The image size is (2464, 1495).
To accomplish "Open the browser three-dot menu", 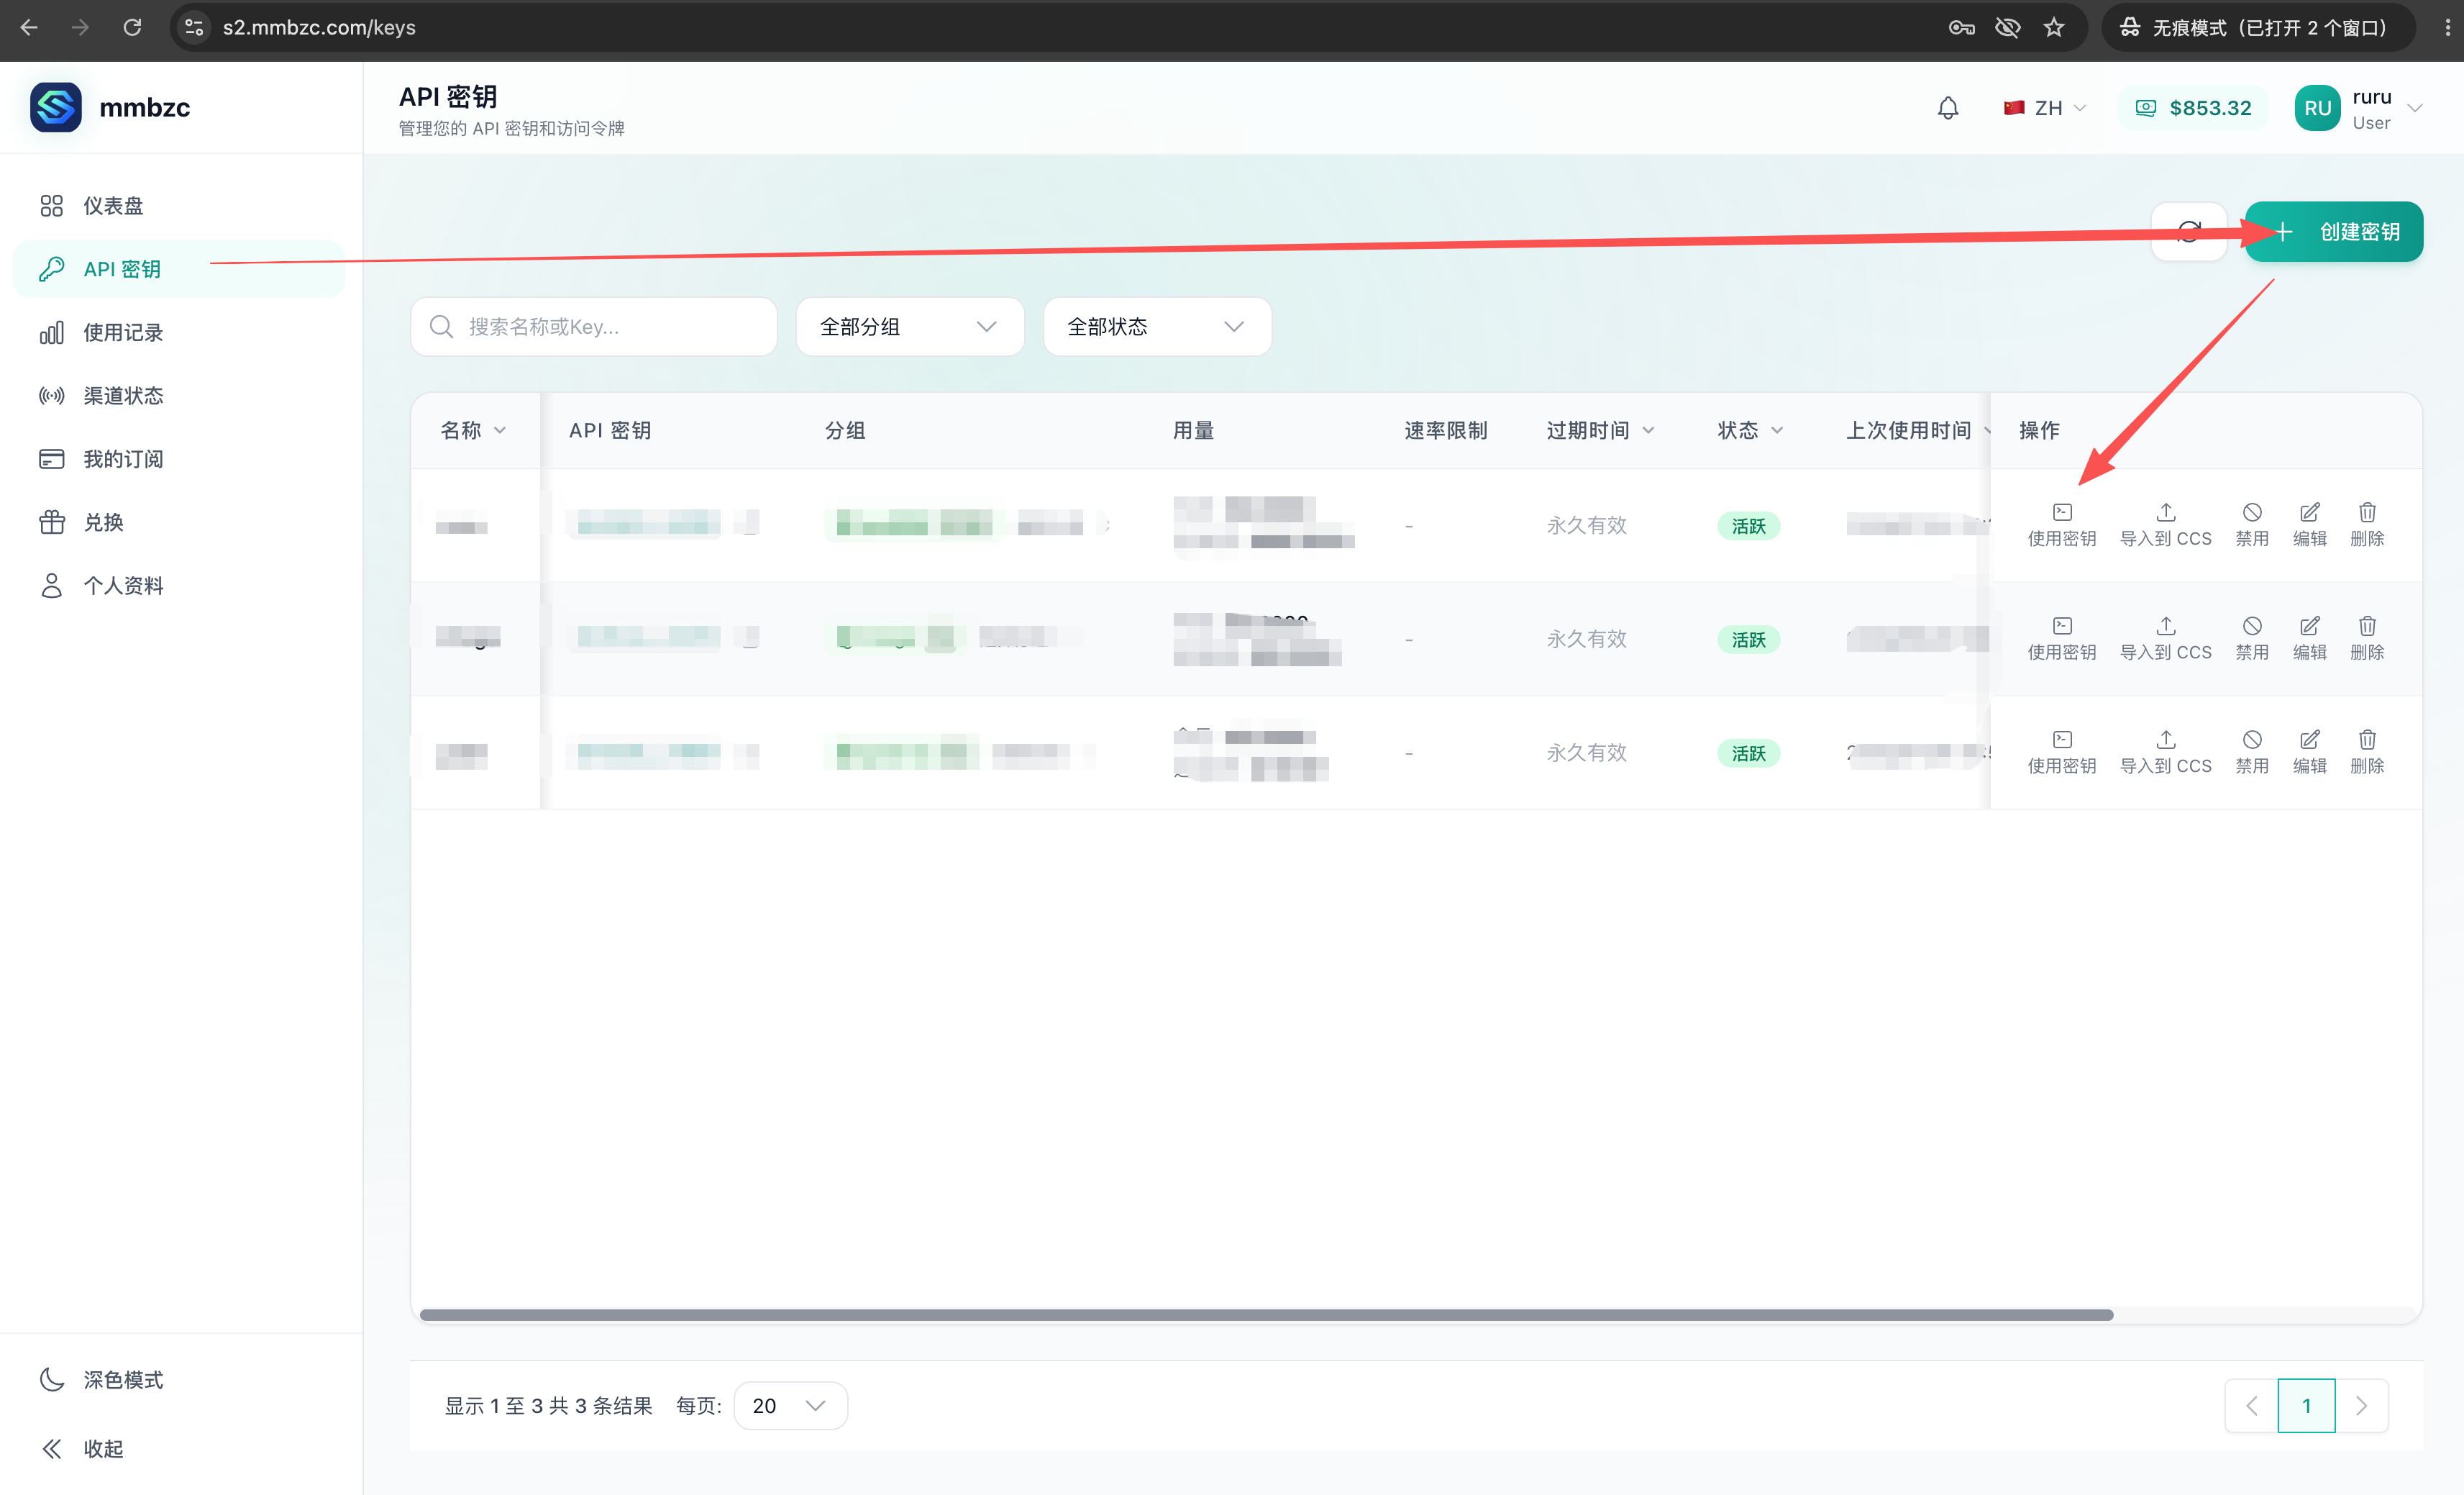I will 2447,27.
